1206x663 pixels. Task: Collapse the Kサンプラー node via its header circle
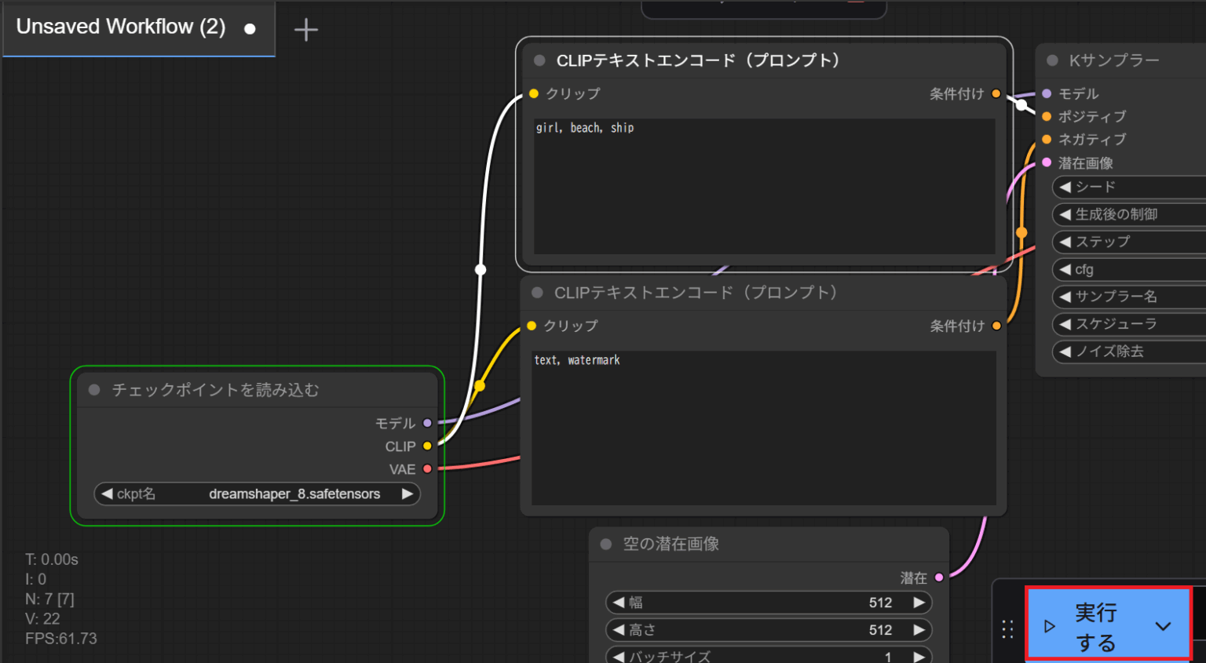coord(1052,60)
